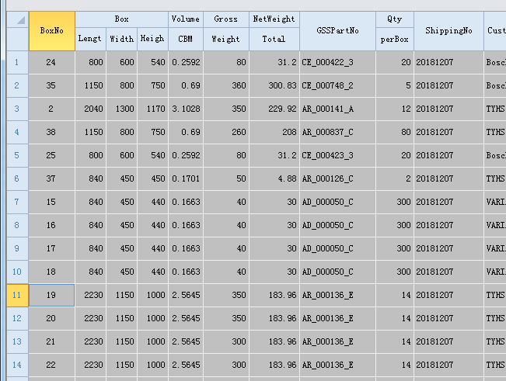
Task: Click gross weight 50 cell
Action: [226, 178]
